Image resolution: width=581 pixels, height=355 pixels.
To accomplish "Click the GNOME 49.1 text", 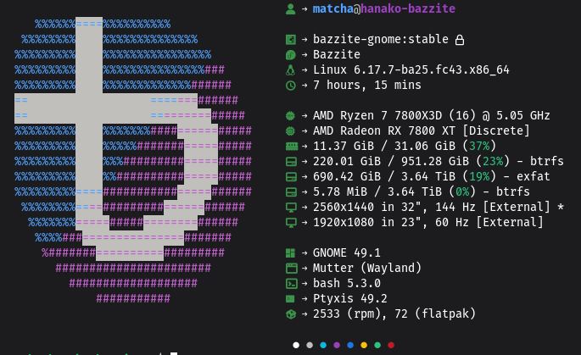I will 346,252.
